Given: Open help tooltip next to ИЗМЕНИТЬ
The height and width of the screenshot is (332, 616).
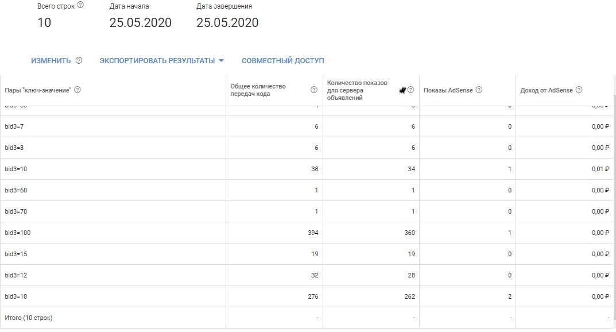Looking at the screenshot, I should click(x=79, y=61).
